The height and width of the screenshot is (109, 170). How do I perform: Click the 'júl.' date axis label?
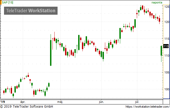pos(137,102)
